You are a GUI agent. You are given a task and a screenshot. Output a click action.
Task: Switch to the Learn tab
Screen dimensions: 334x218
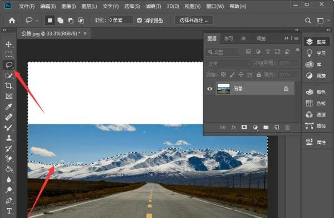click(229, 38)
